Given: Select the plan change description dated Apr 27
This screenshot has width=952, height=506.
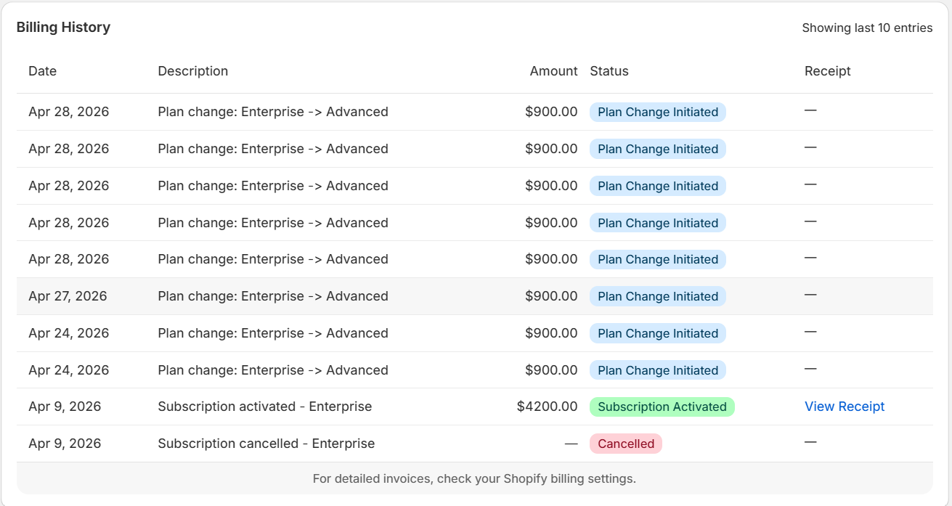Looking at the screenshot, I should coord(273,296).
